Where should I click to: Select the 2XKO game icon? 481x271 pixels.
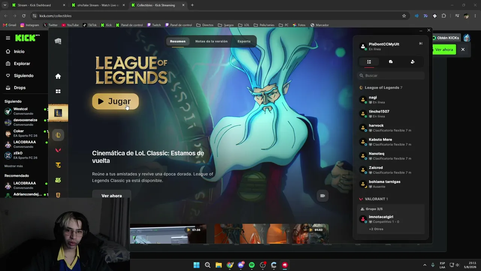[58, 180]
